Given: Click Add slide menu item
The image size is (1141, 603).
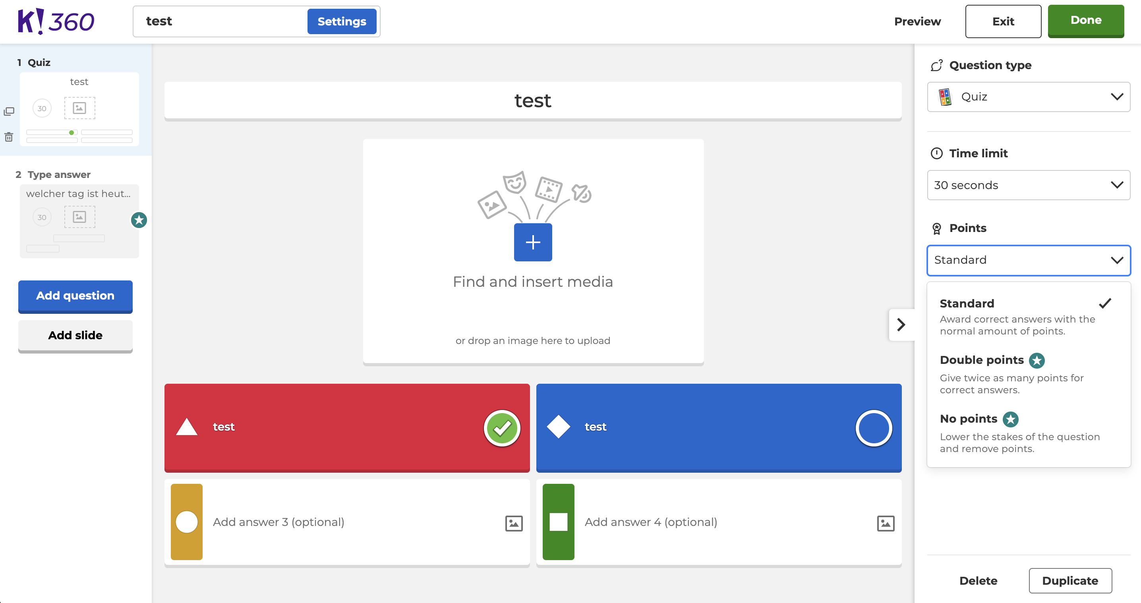Looking at the screenshot, I should coord(75,334).
